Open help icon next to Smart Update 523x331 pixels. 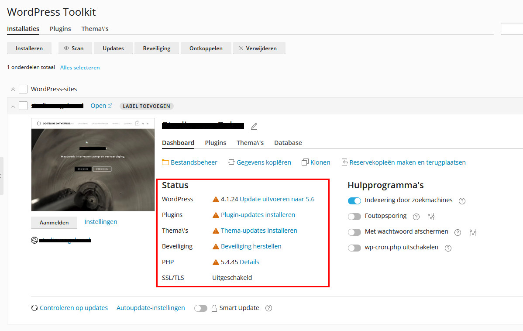pos(269,308)
